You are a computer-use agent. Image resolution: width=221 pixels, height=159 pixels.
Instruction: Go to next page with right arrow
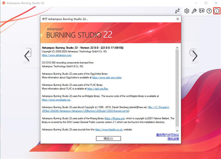(x=195, y=56)
